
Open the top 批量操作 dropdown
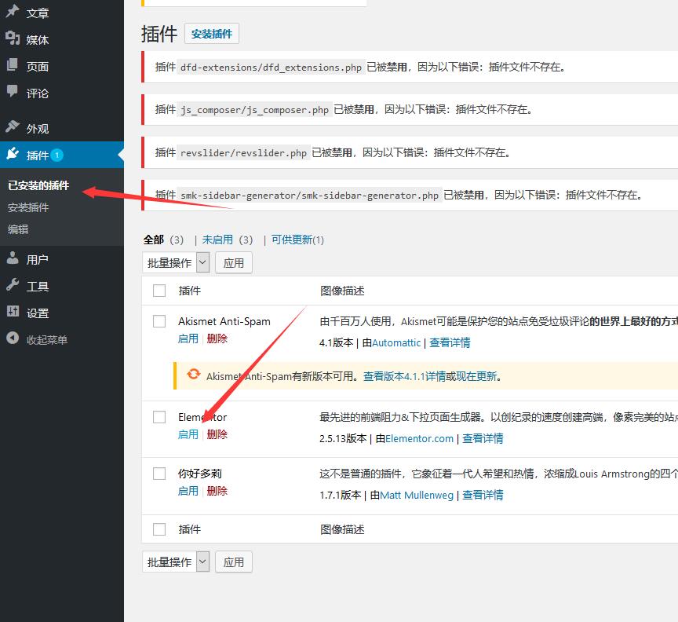176,263
